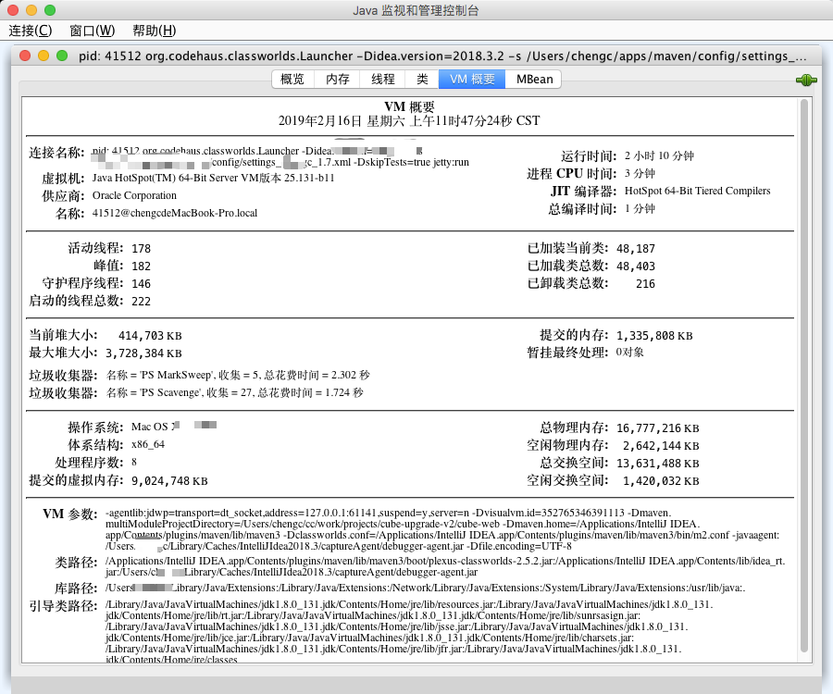The image size is (833, 694).
Task: Click the JIT 编译器 HotSpot 64-Bit Tiered Compilers
Action: (698, 191)
